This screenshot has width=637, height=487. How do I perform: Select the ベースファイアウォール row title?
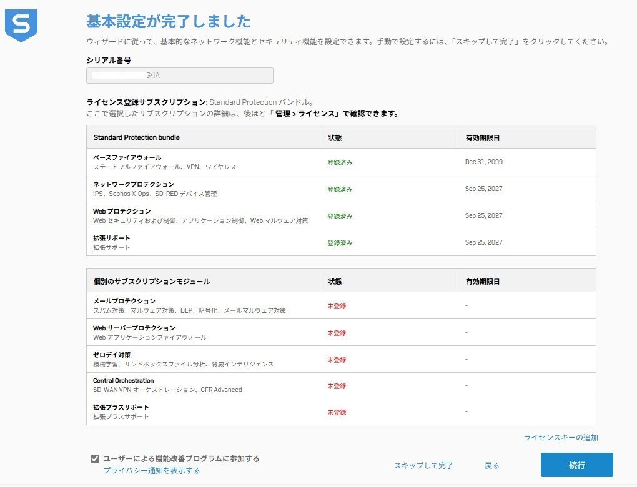pos(127,157)
